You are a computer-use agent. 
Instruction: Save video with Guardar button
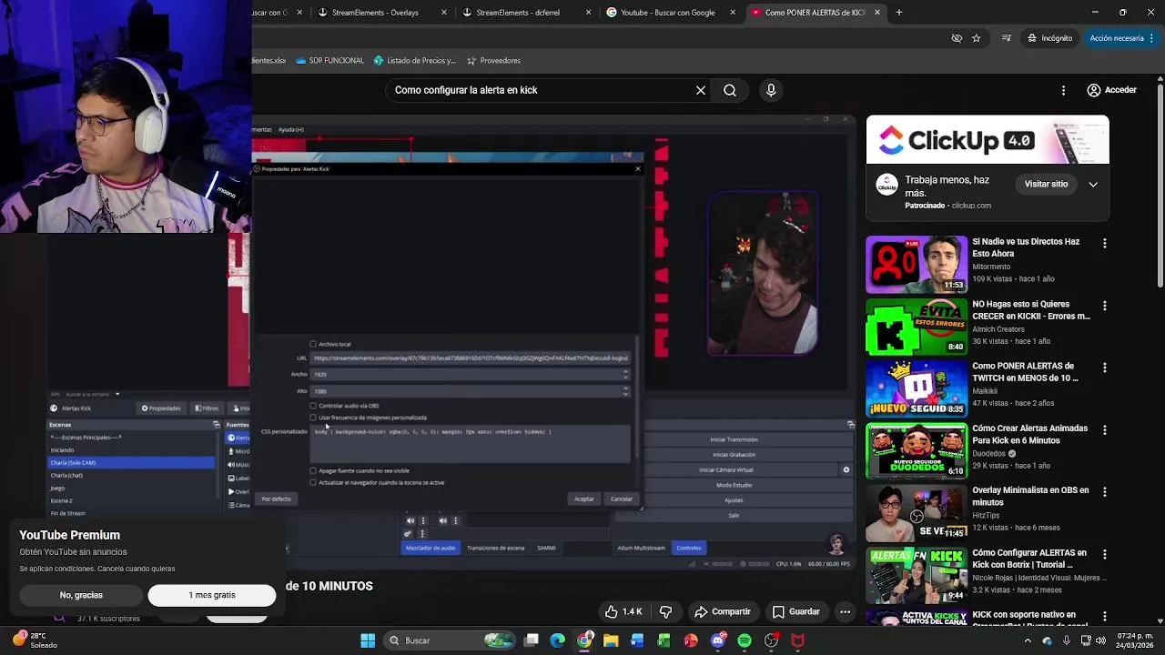click(x=796, y=611)
